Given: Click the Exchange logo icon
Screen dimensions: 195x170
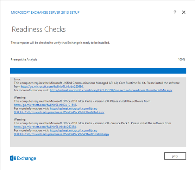Looking at the screenshot, I should (x=13, y=158).
